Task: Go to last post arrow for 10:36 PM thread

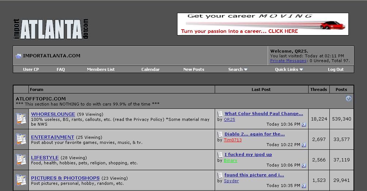Action: [x=304, y=125]
